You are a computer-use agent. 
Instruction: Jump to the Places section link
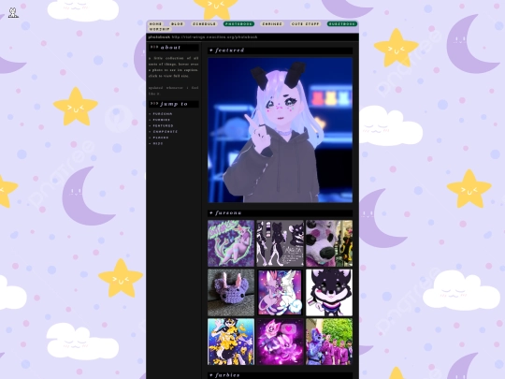161,138
